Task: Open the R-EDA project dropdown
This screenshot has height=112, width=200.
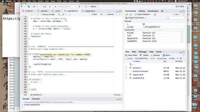Action: click(181, 7)
